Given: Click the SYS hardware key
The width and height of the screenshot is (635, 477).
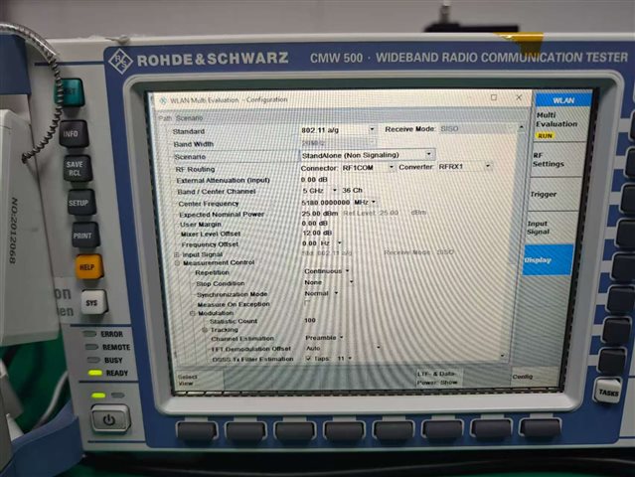Looking at the screenshot, I should pyautogui.click(x=92, y=302).
